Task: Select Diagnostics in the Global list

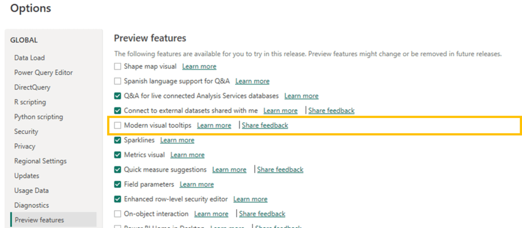Action: 32,206
